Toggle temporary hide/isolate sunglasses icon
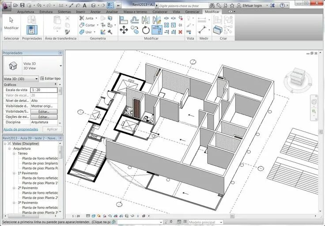This screenshot has height=226, width=325. (132, 216)
